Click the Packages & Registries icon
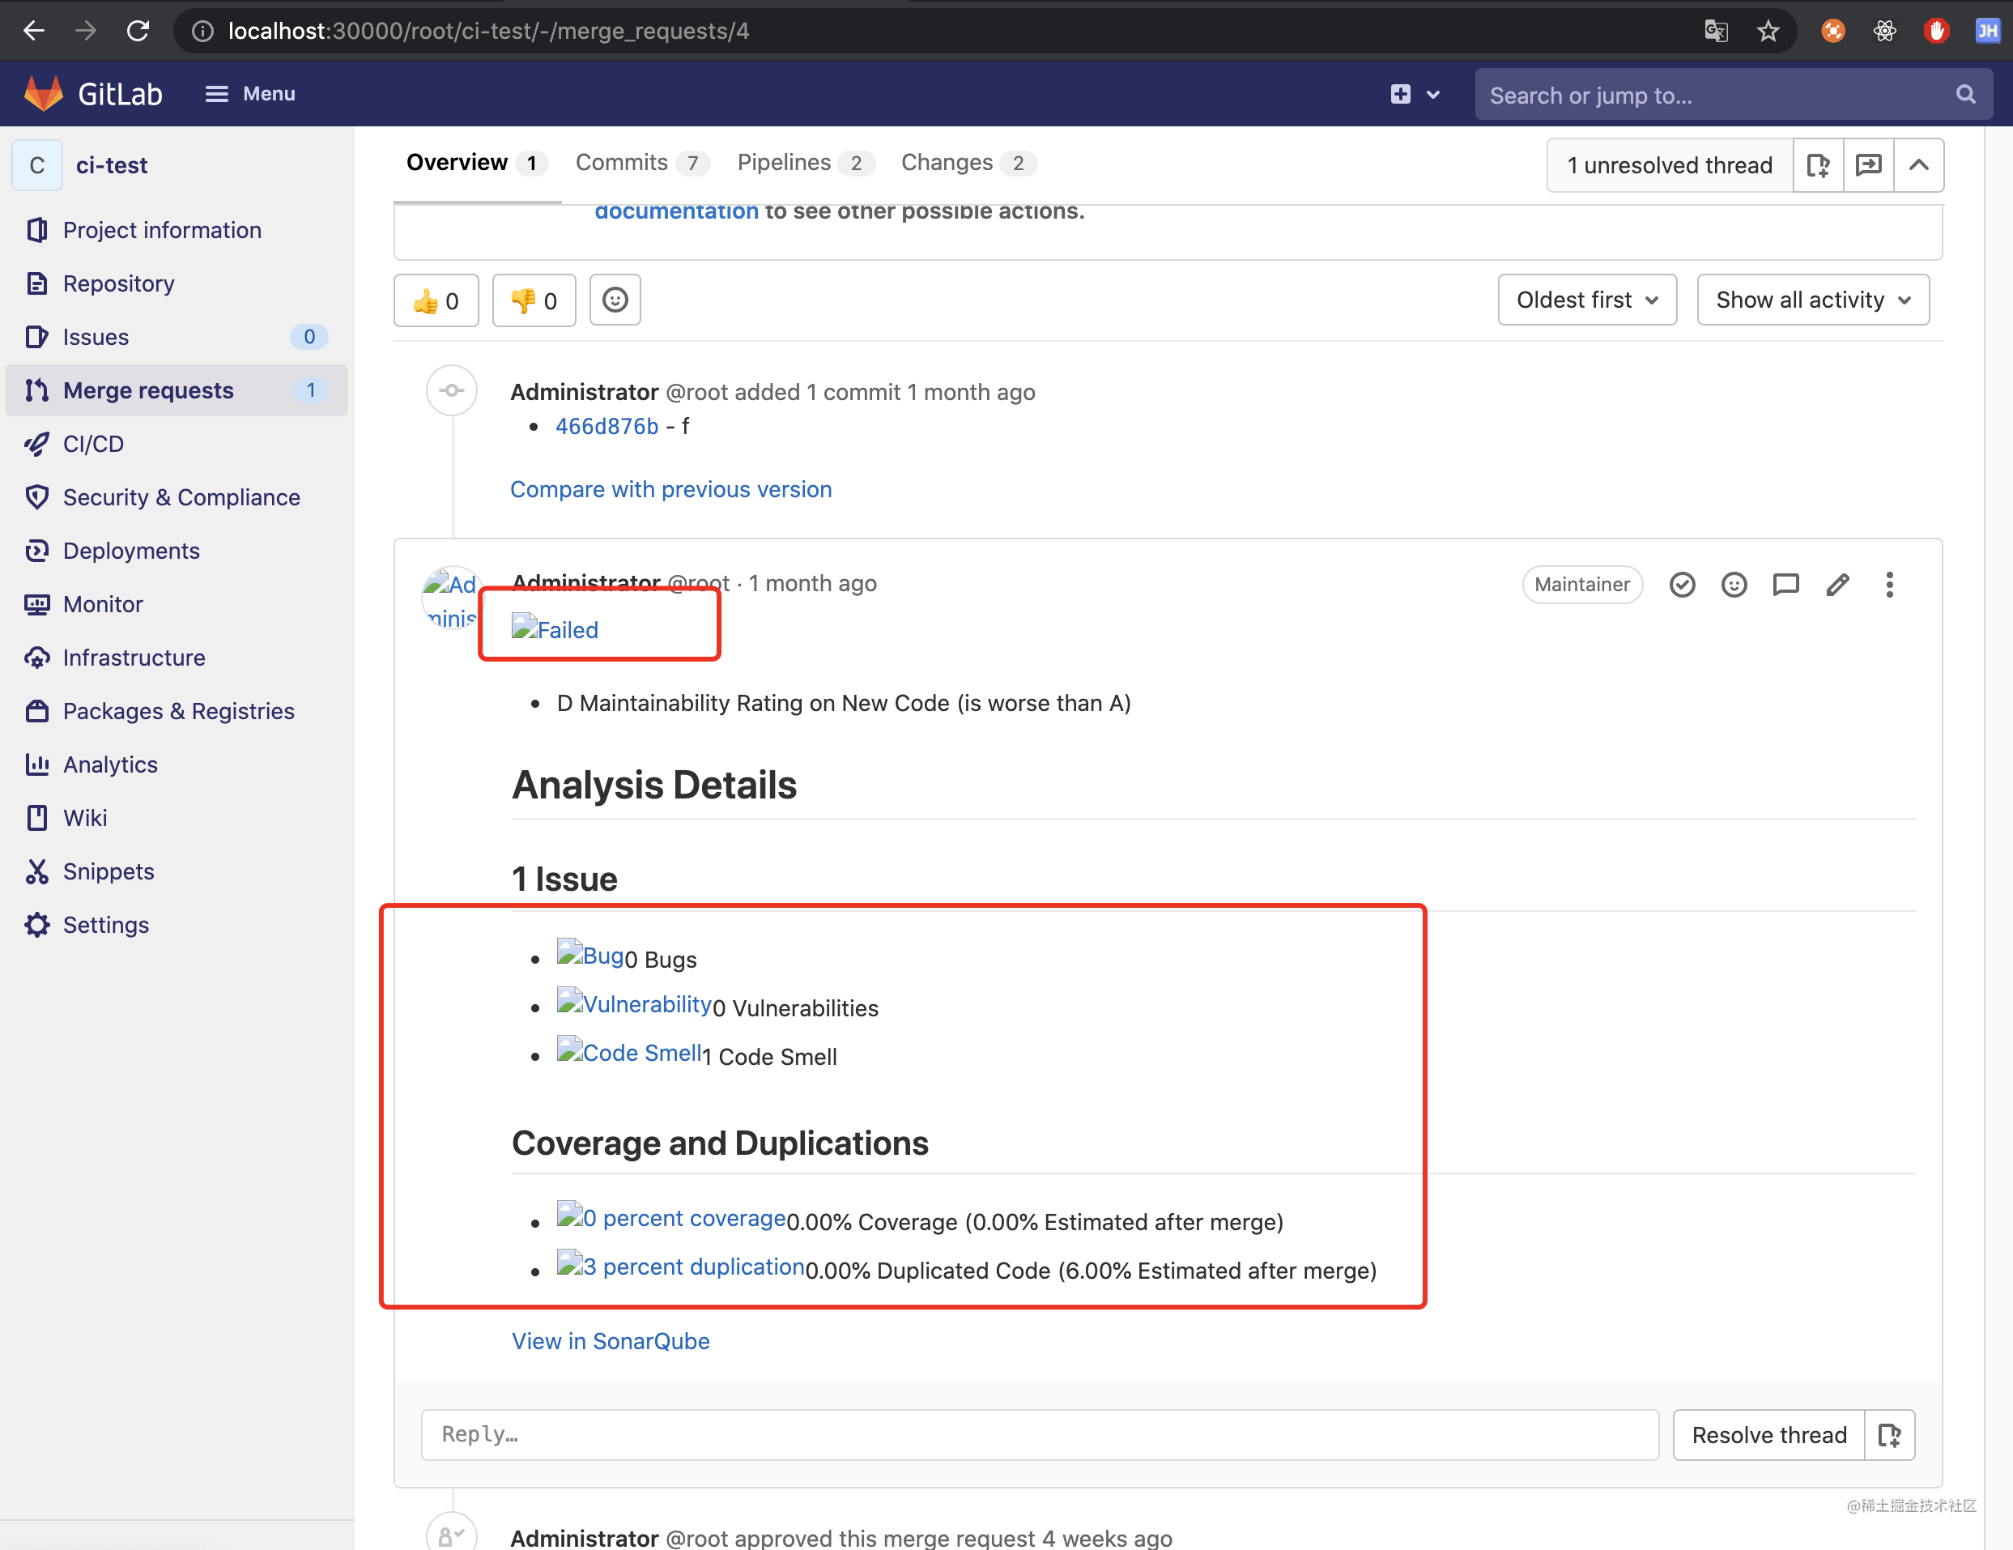2013x1550 pixels. pyautogui.click(x=37, y=711)
